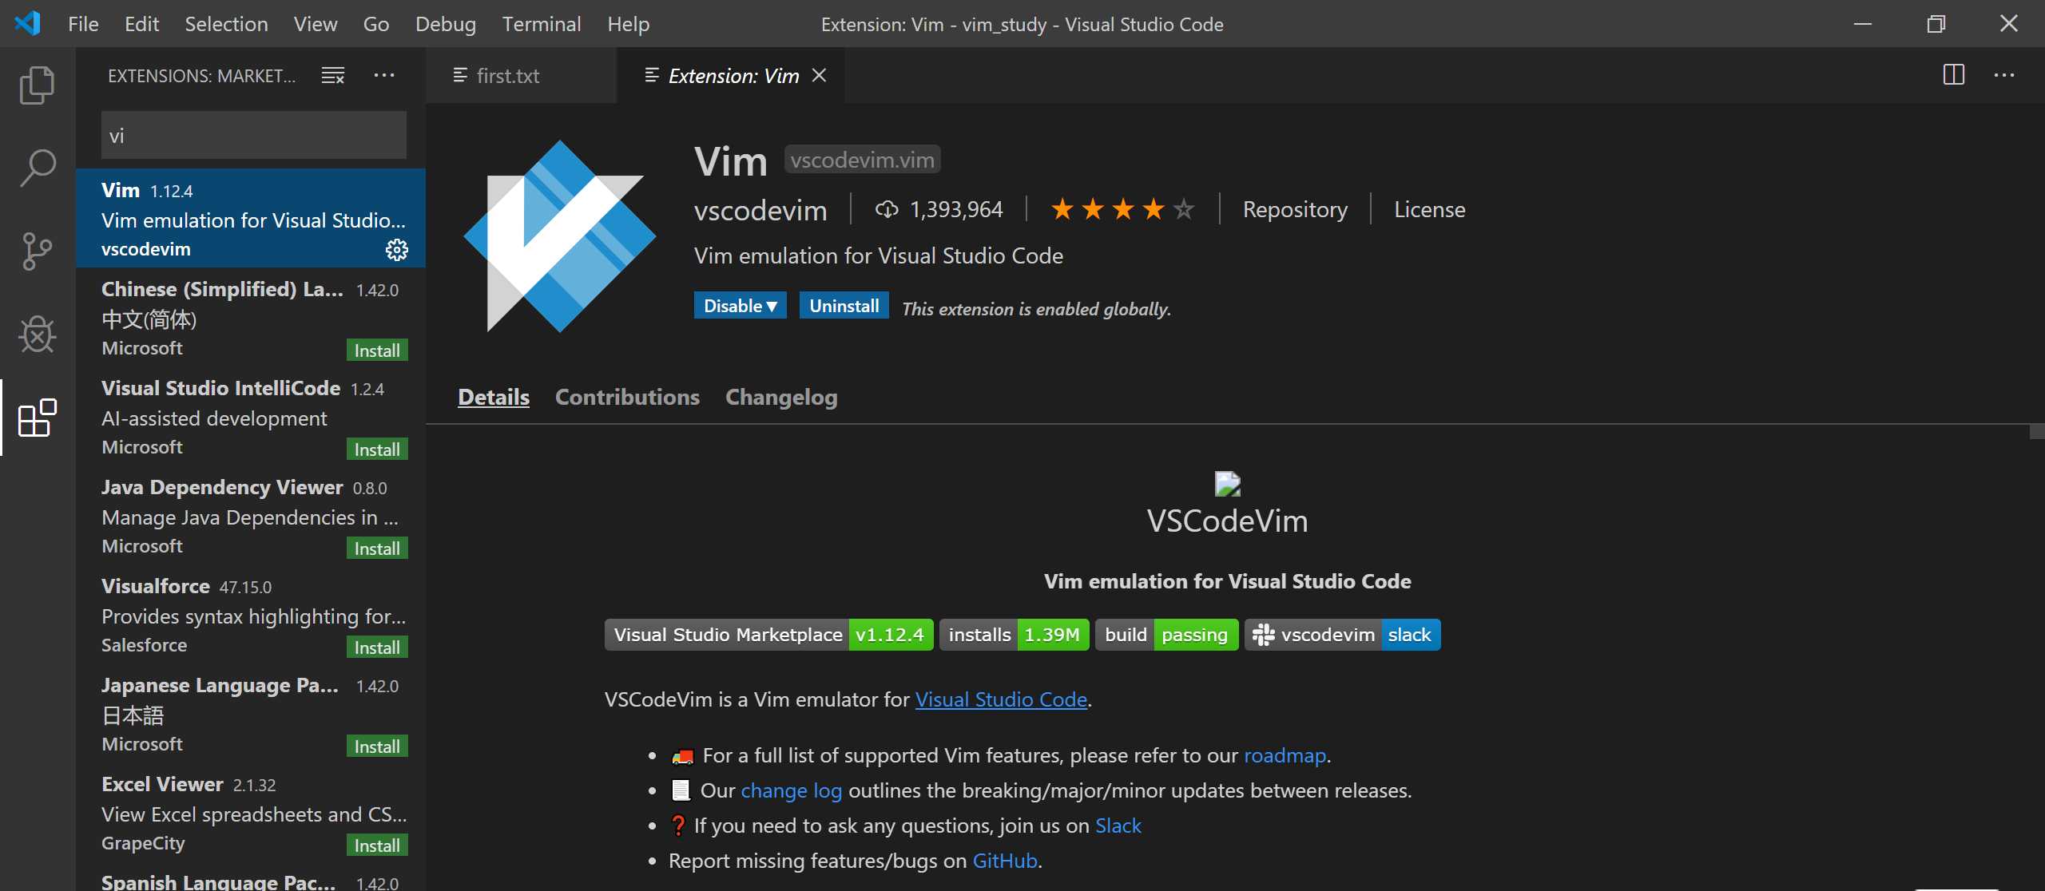The height and width of the screenshot is (891, 2045).
Task: Clear extensions search results icon
Action: coord(333,75)
